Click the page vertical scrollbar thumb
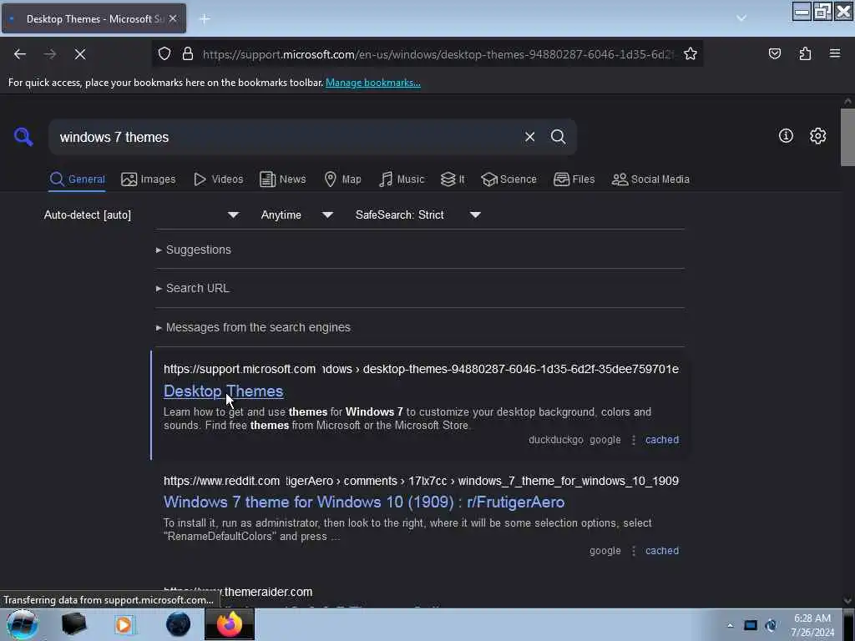855x641 pixels. point(847,138)
